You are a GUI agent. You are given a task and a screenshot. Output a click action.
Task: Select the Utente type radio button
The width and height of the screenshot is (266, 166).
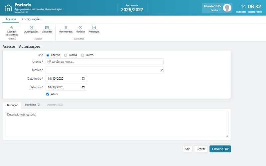click(48, 55)
